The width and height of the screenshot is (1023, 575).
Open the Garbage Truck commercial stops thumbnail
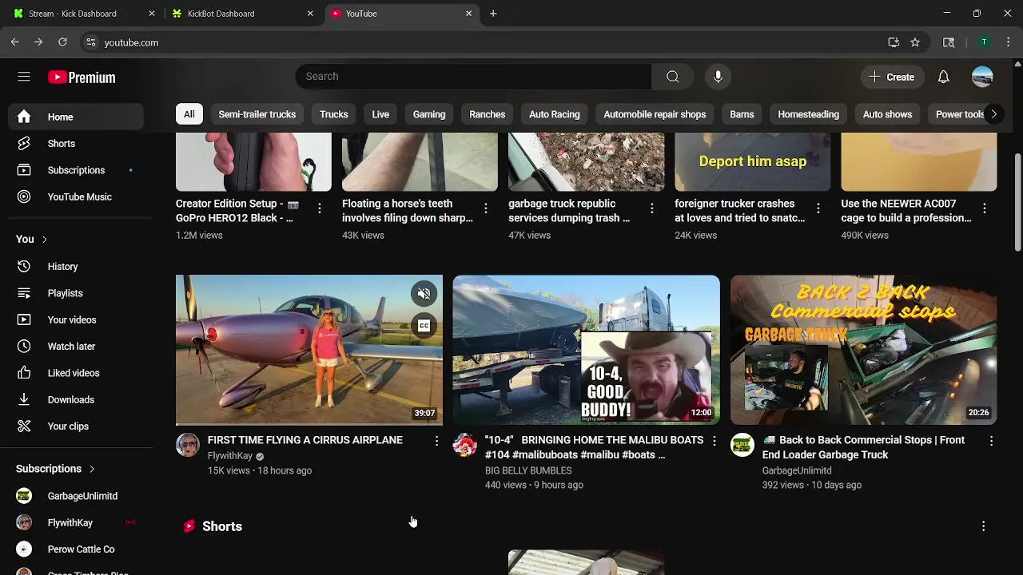coord(864,350)
